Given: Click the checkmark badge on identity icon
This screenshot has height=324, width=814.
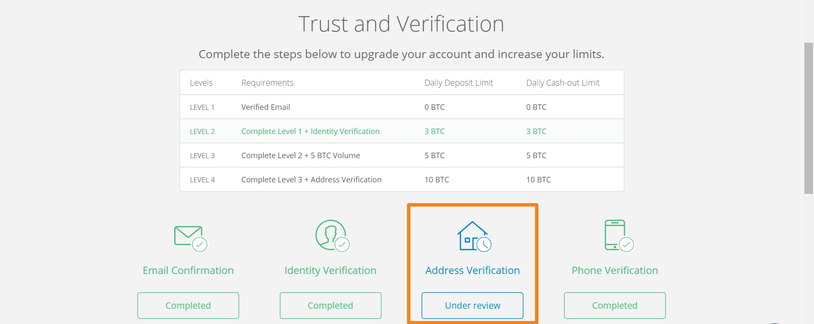Looking at the screenshot, I should [342, 244].
